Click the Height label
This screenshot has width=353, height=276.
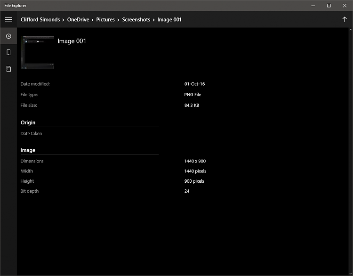(27, 181)
